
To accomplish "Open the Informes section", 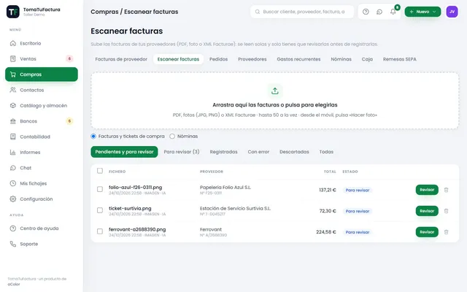I will pyautogui.click(x=42, y=153).
